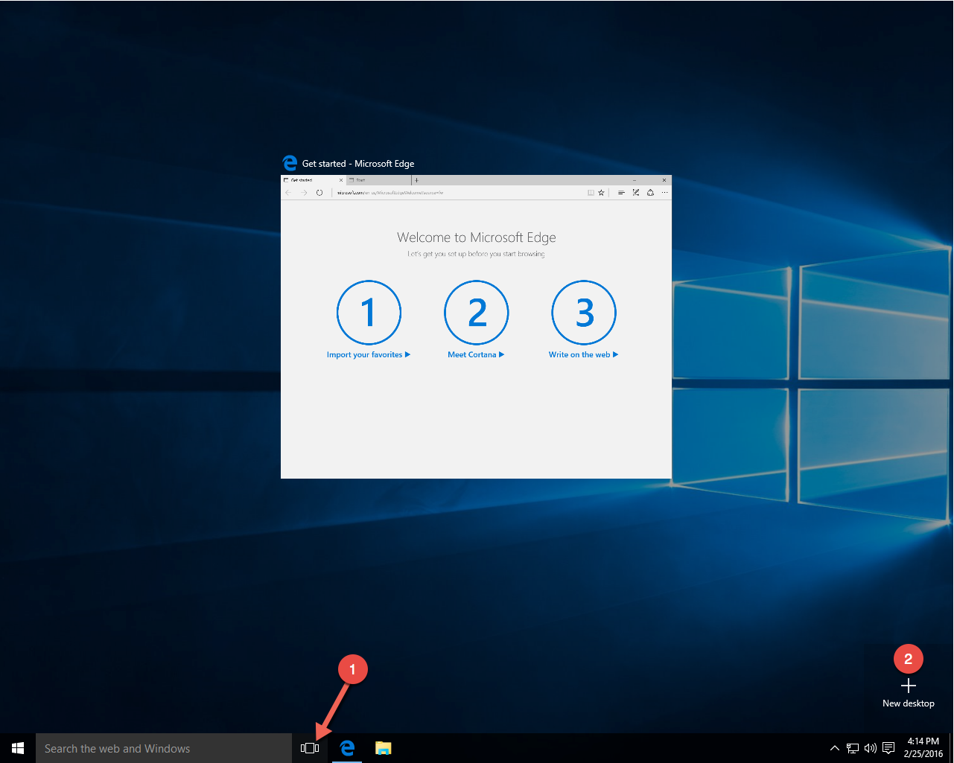Expand the hidden tray icons chevron
Viewport: 954px width, 763px height.
click(x=835, y=748)
